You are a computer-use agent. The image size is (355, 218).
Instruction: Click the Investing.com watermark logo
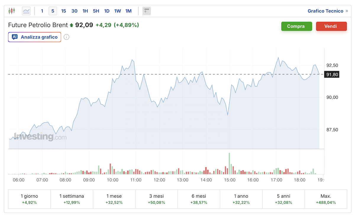pos(40,137)
